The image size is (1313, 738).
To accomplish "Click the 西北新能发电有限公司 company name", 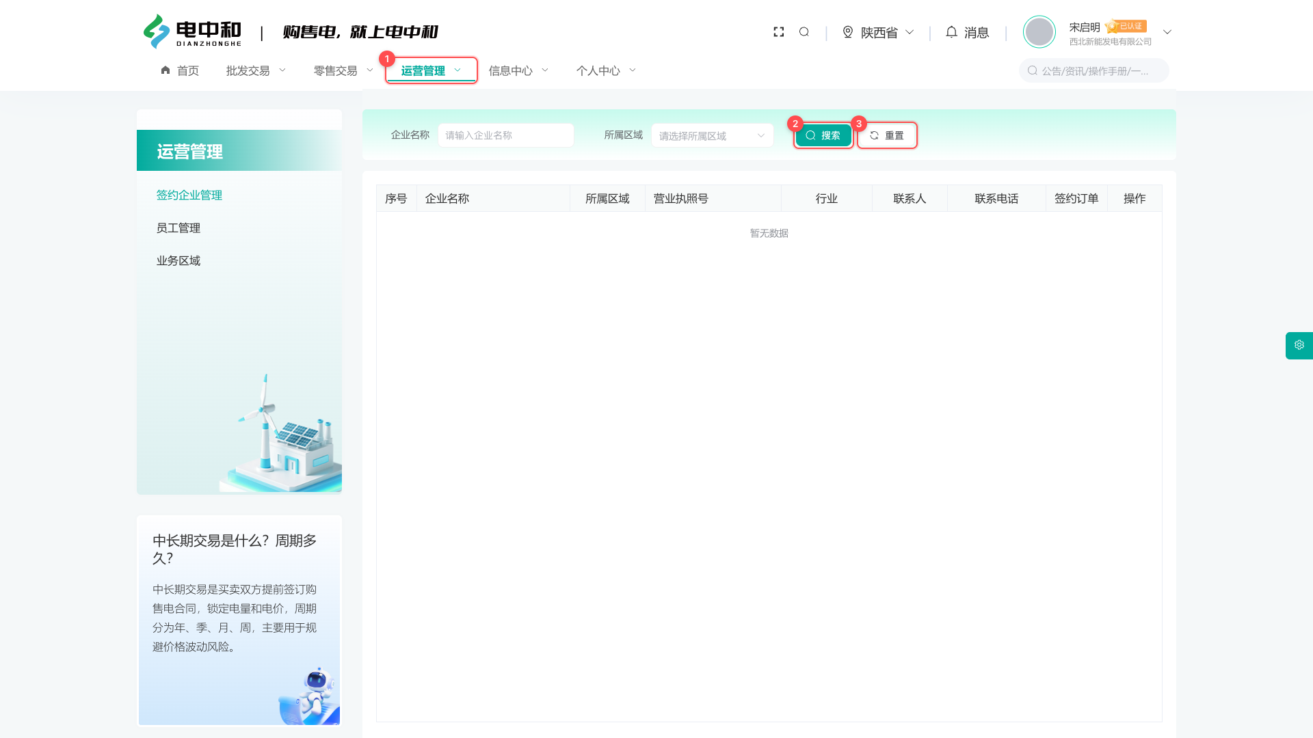I will coord(1111,42).
